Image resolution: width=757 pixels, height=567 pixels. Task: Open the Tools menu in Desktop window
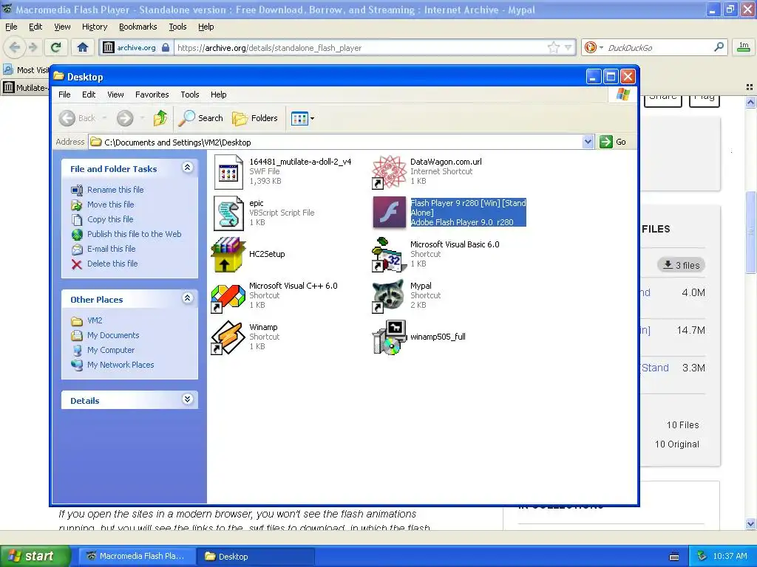tap(190, 94)
